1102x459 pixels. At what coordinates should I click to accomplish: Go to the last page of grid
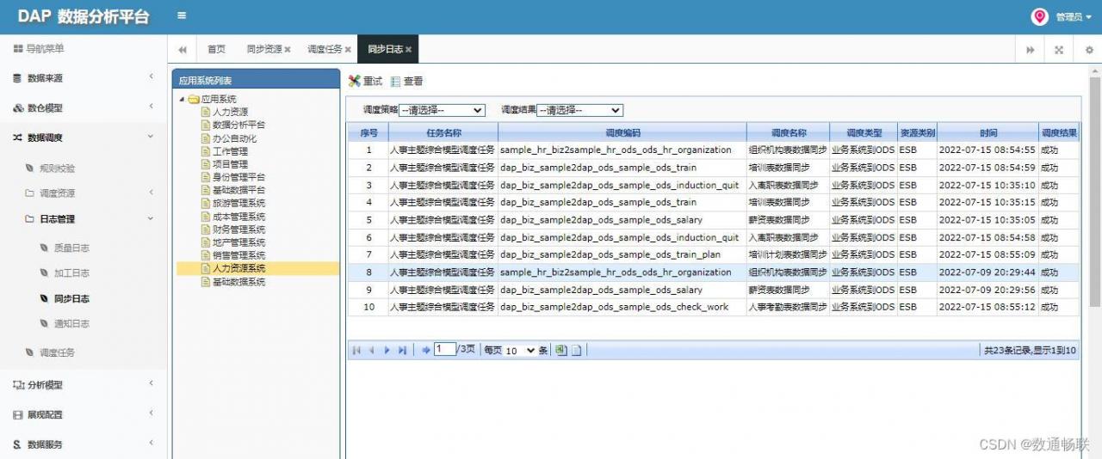pyautogui.click(x=402, y=351)
